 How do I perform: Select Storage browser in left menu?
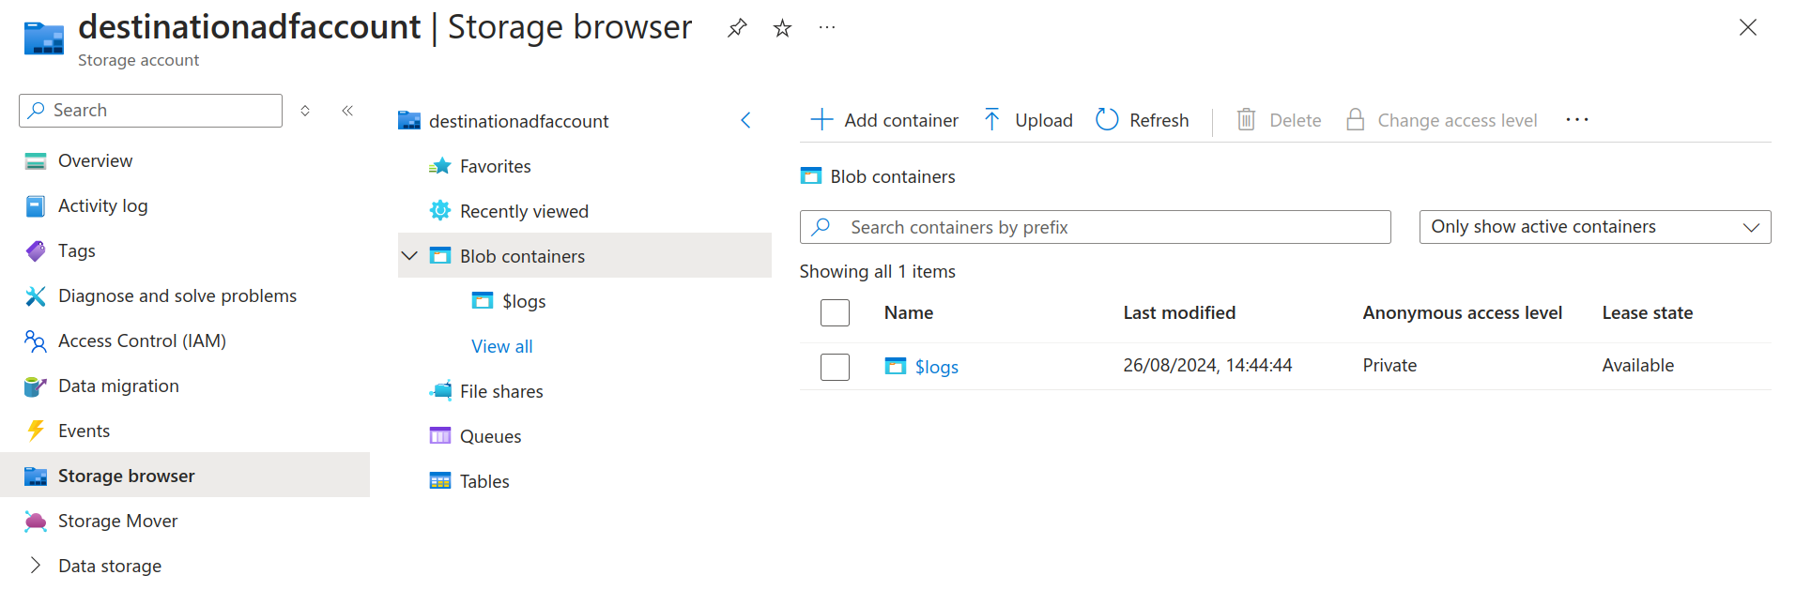click(x=185, y=476)
